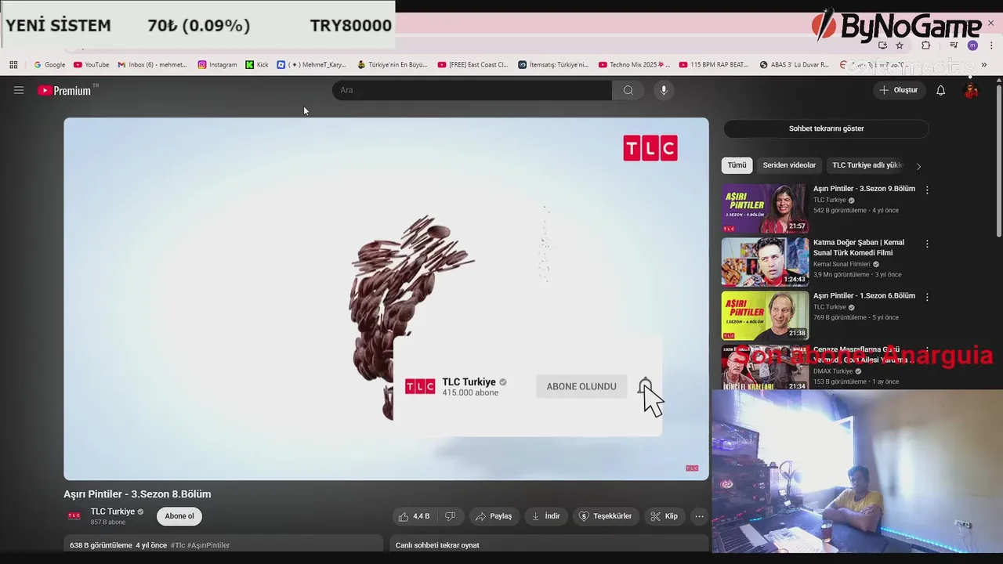The image size is (1003, 564).
Task: Open the Inbox (6) Gmail bookmark
Action: click(x=153, y=65)
